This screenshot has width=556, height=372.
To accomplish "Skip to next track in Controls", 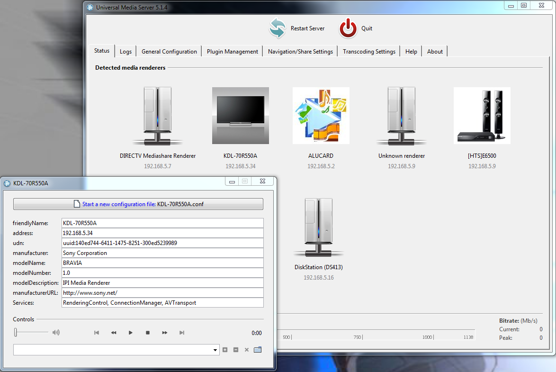I will coord(181,333).
